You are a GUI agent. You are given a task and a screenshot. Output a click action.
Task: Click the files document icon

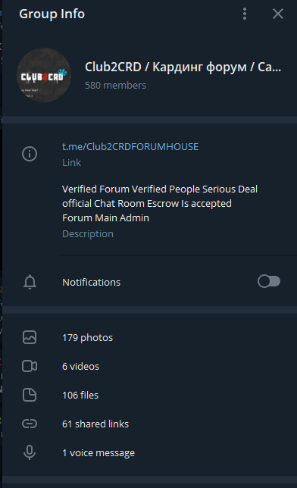click(x=30, y=395)
